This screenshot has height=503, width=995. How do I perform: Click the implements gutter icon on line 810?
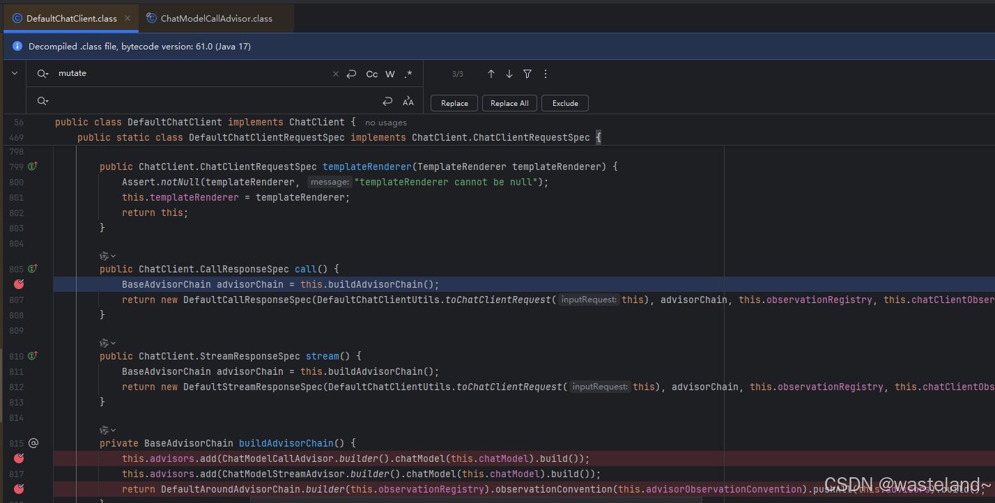[x=32, y=356]
